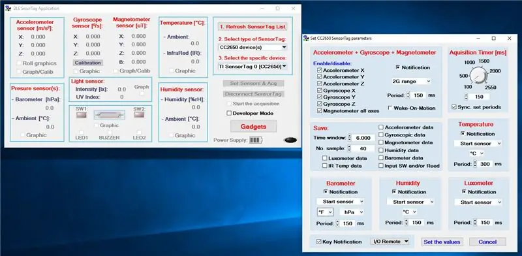Open the I/O Remote dropdown

pos(390,242)
